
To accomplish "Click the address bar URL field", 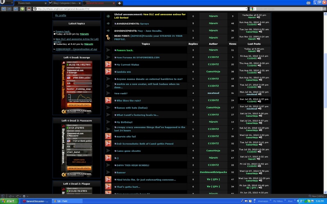I will pyautogui.click(x=140, y=9).
